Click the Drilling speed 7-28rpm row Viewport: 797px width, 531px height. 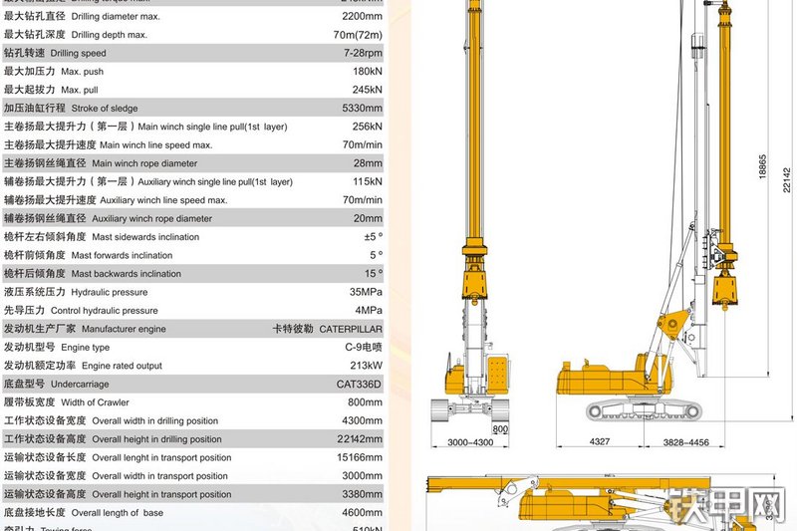coord(192,53)
